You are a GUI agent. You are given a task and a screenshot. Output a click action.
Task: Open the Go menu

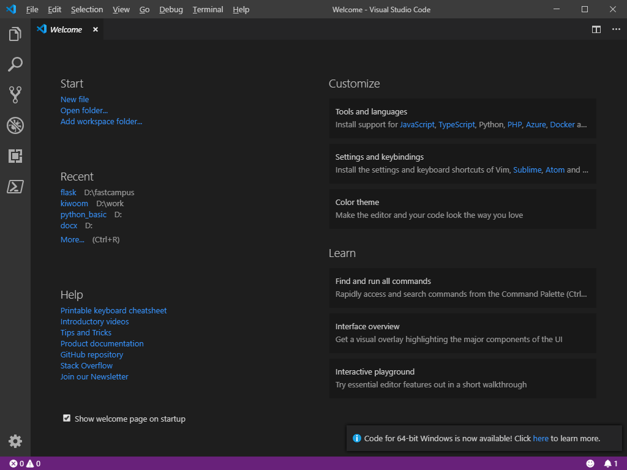click(x=145, y=9)
